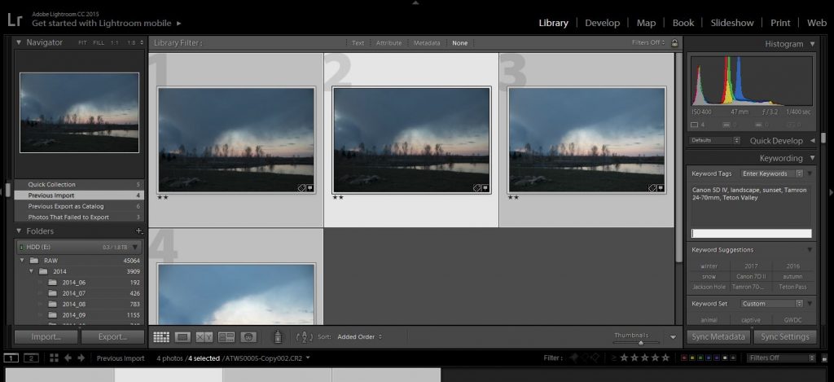Click the Lightroom Lr logo
This screenshot has height=382, width=834.
point(15,20)
